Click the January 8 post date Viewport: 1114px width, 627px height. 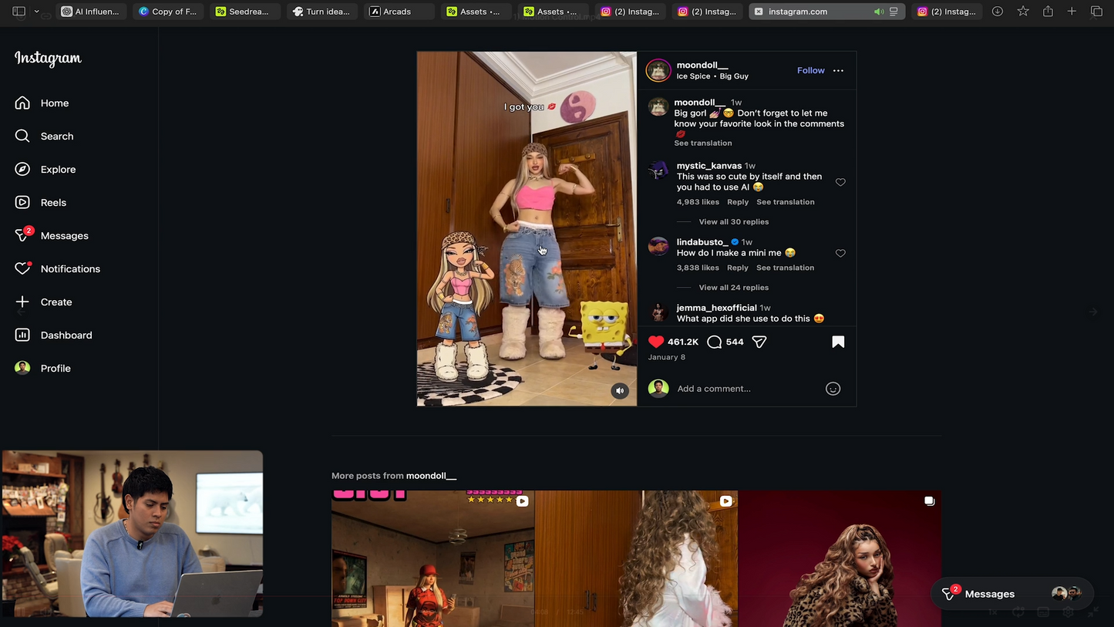pos(667,357)
